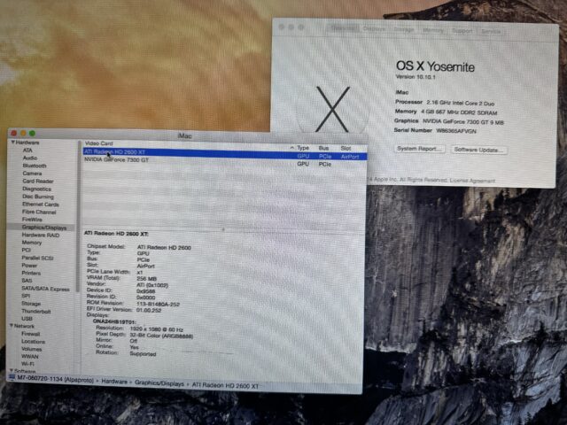Select Power in the sidebar
Viewport: 567px width, 425px height.
coord(29,266)
